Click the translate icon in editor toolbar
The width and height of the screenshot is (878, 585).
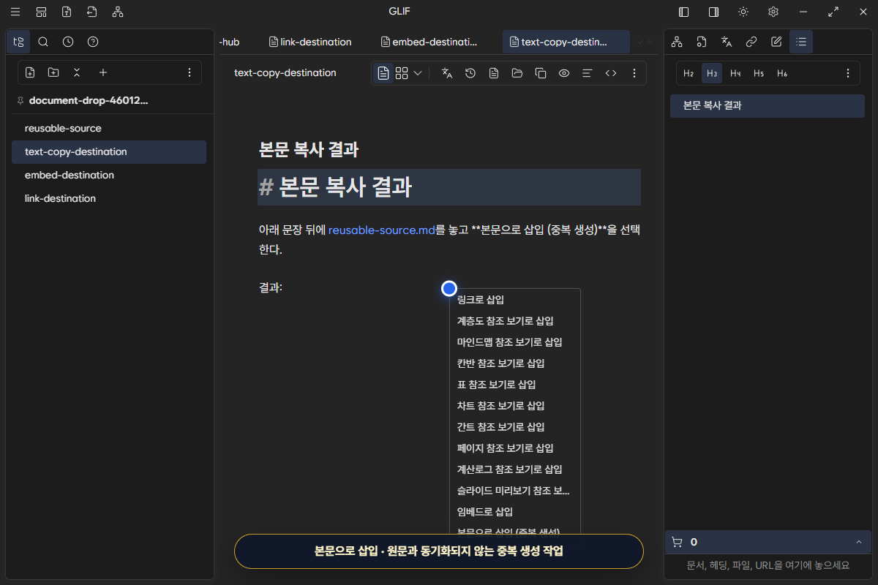(447, 73)
